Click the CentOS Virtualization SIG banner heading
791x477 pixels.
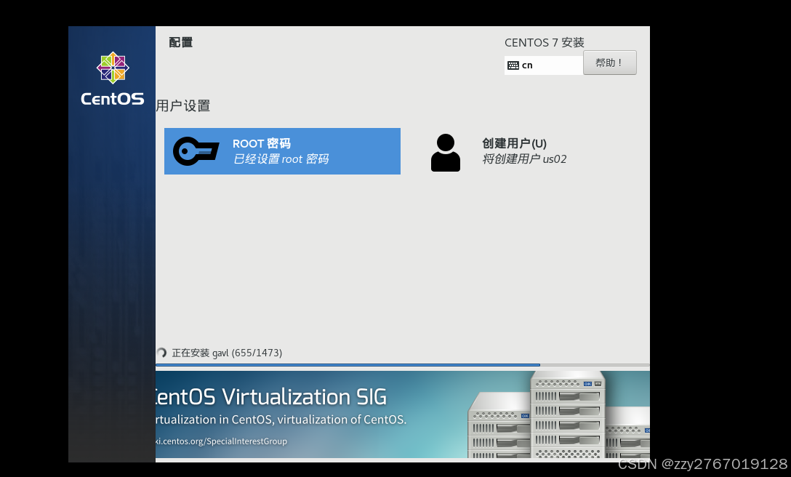pyautogui.click(x=271, y=397)
